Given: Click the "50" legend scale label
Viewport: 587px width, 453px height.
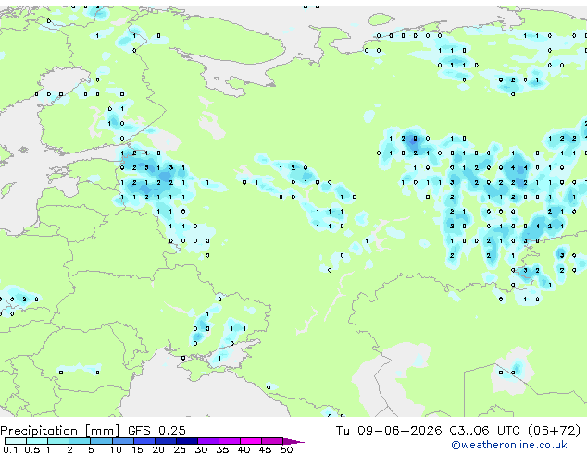Looking at the screenshot, I should [x=286, y=449].
